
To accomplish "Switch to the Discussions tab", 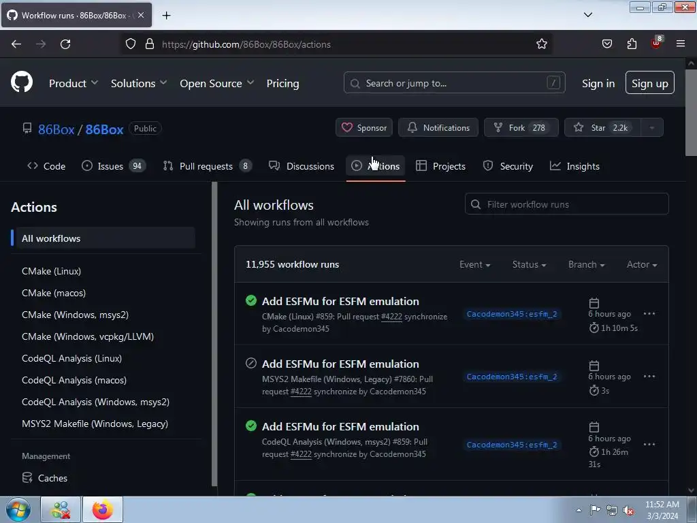I will pos(301,166).
